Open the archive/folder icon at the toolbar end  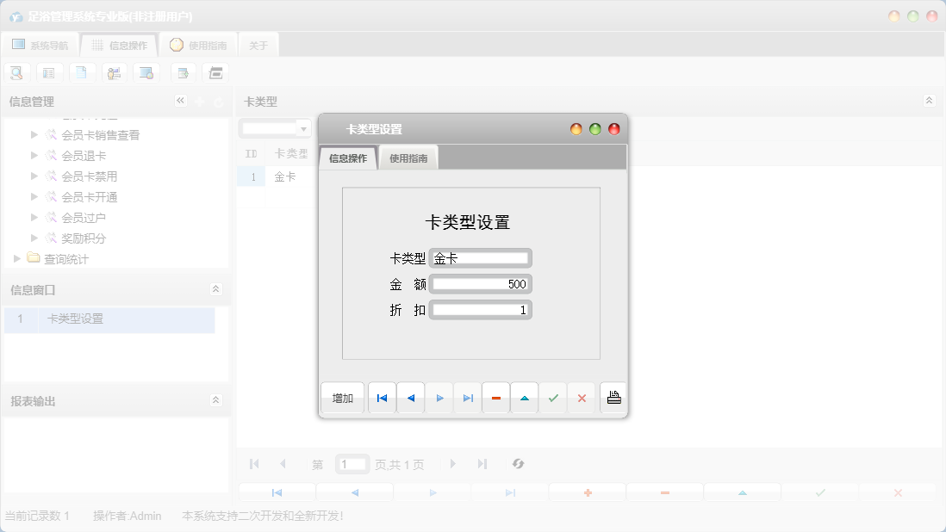(215, 72)
